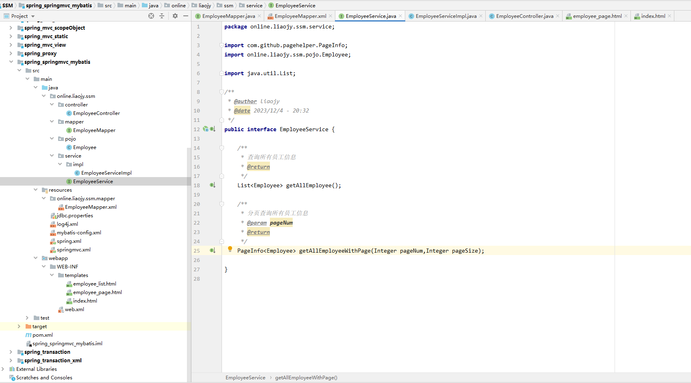This screenshot has width=691, height=383.
Task: Expand the test folder
Action: pos(27,318)
